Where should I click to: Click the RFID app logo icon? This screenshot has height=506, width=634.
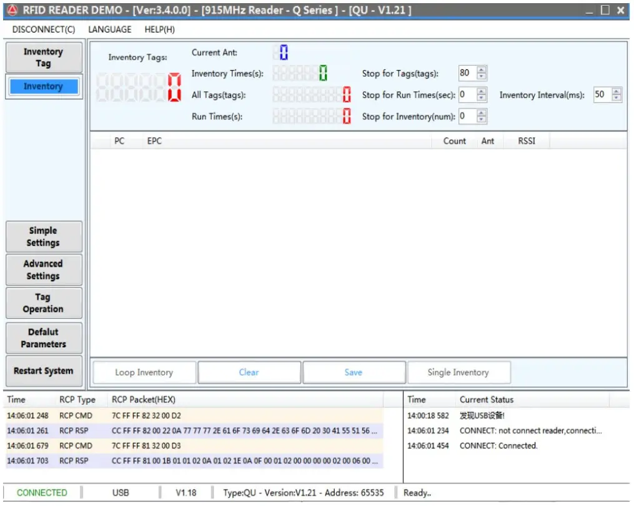click(x=12, y=11)
